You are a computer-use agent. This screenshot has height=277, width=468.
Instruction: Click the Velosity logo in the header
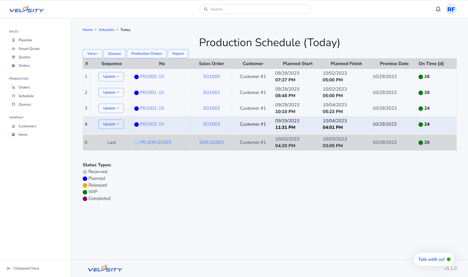tap(27, 9)
